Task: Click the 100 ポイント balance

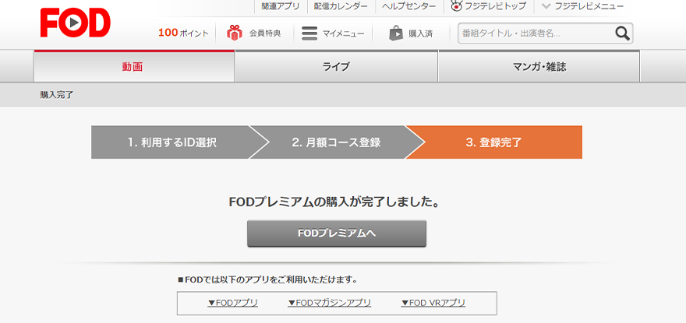Action: (x=183, y=33)
